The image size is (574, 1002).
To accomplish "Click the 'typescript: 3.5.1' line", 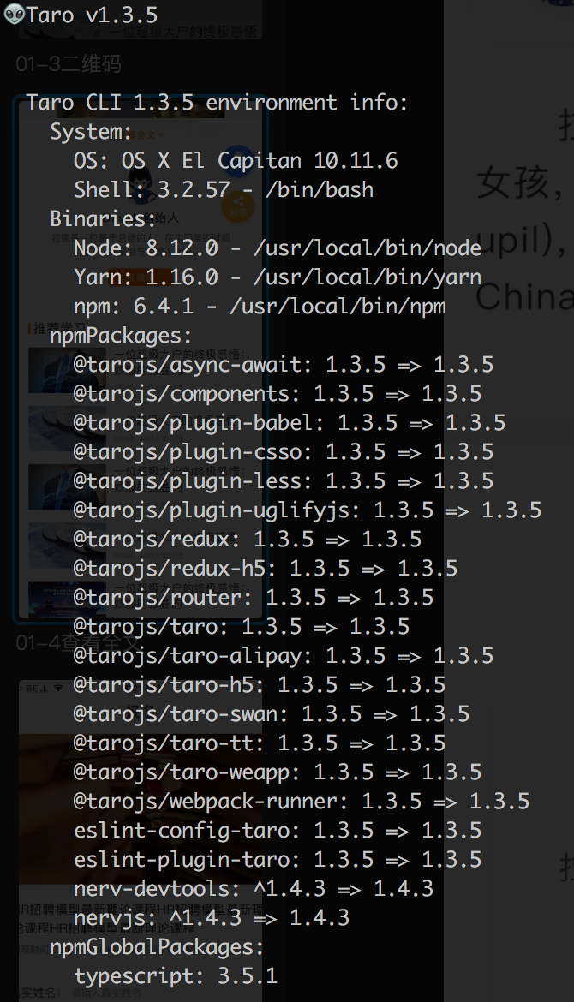I will coord(176,975).
